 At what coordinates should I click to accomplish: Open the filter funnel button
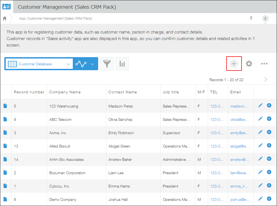pos(107,64)
